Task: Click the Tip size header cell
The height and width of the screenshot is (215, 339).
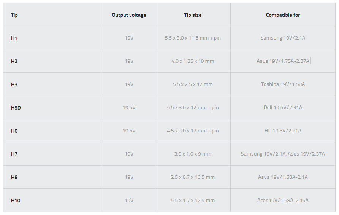Action: tap(193, 15)
